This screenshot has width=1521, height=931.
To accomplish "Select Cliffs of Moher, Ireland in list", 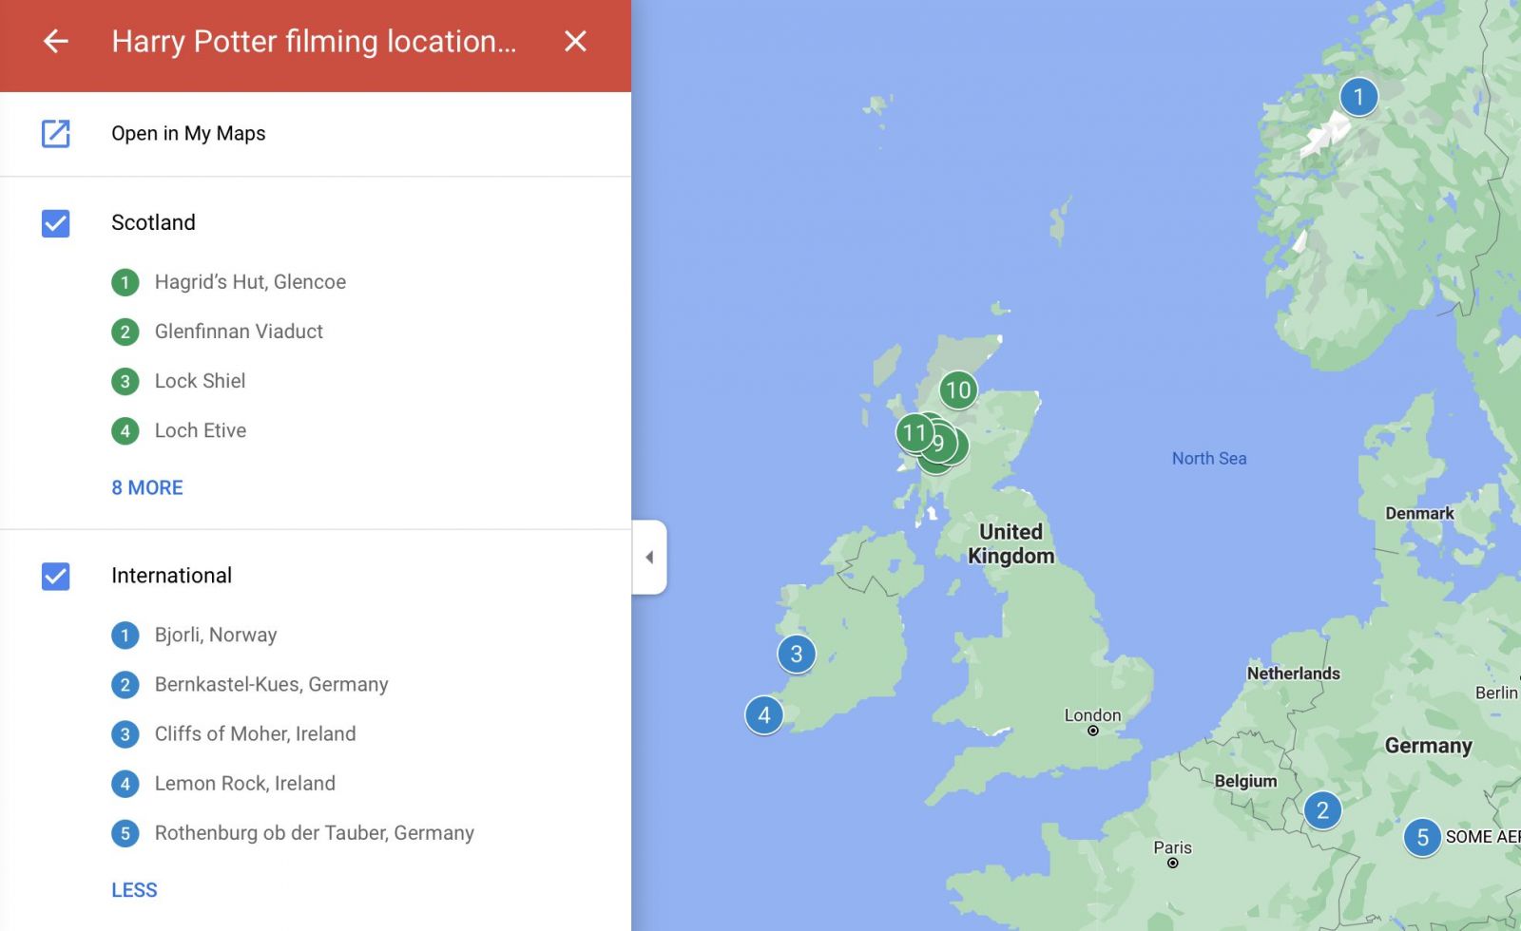I will [x=255, y=733].
